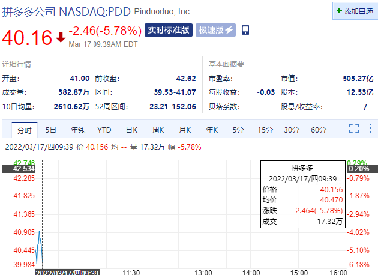Click the lightning bolt on 极速版

229,30
